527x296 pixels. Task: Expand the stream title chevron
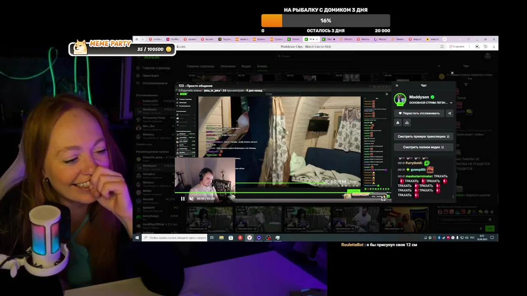point(451,103)
